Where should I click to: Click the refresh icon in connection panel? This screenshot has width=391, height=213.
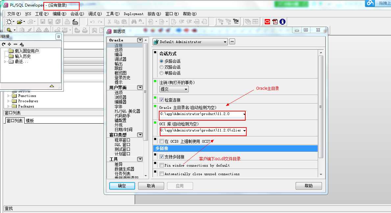tap(4, 44)
